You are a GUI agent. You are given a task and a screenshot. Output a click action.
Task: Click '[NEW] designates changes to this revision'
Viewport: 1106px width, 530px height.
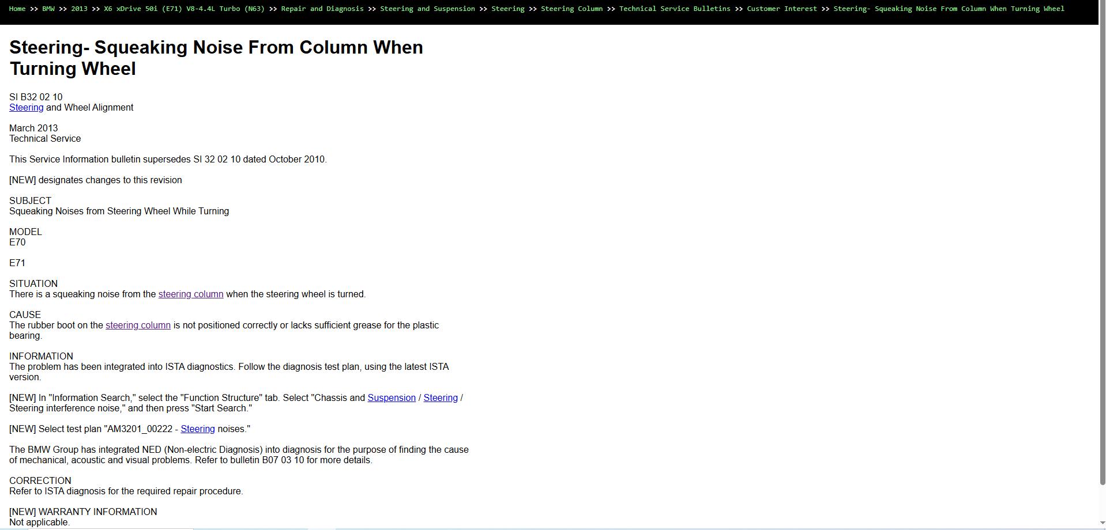(x=96, y=180)
